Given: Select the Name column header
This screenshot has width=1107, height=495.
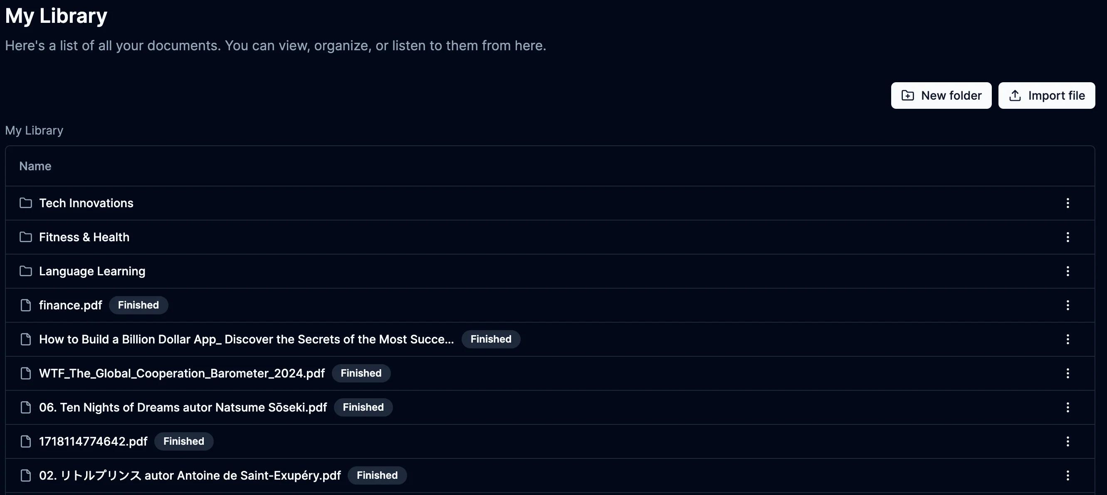Looking at the screenshot, I should (x=35, y=167).
